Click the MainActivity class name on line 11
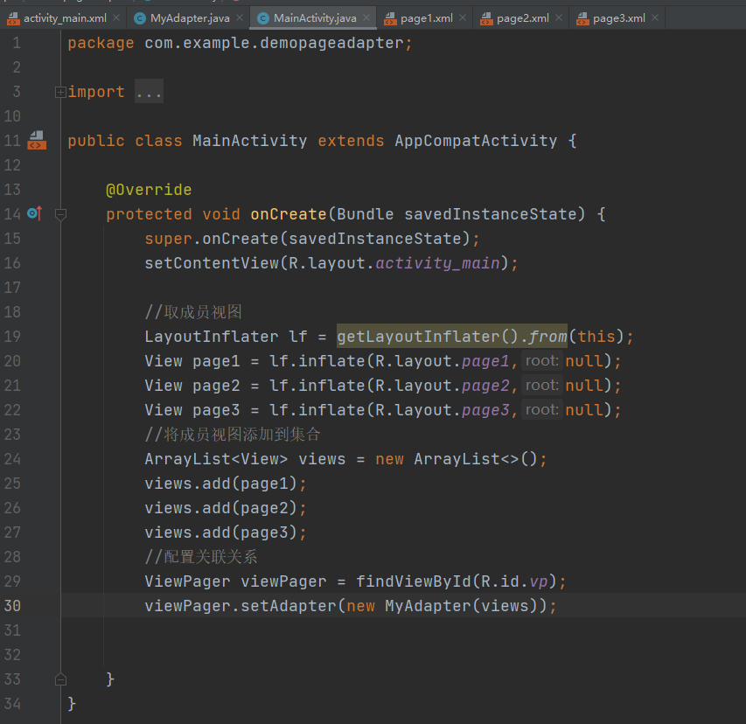 pos(250,141)
